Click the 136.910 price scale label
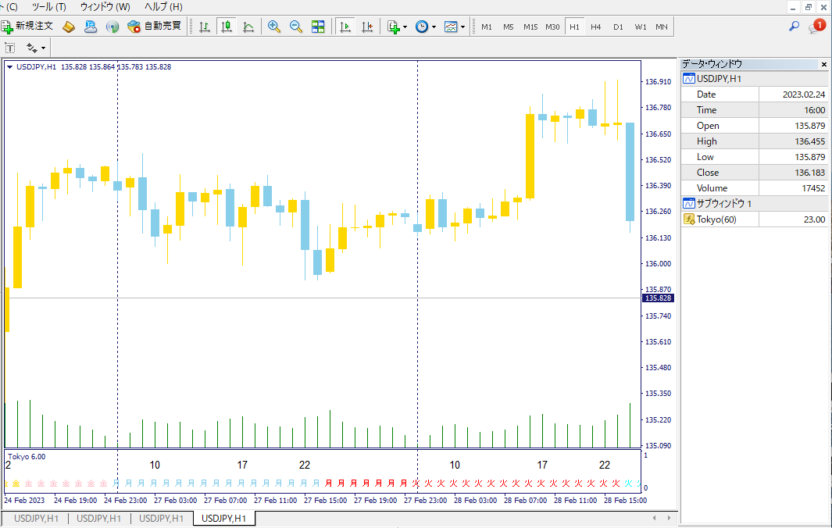This screenshot has height=528, width=832. tap(658, 82)
